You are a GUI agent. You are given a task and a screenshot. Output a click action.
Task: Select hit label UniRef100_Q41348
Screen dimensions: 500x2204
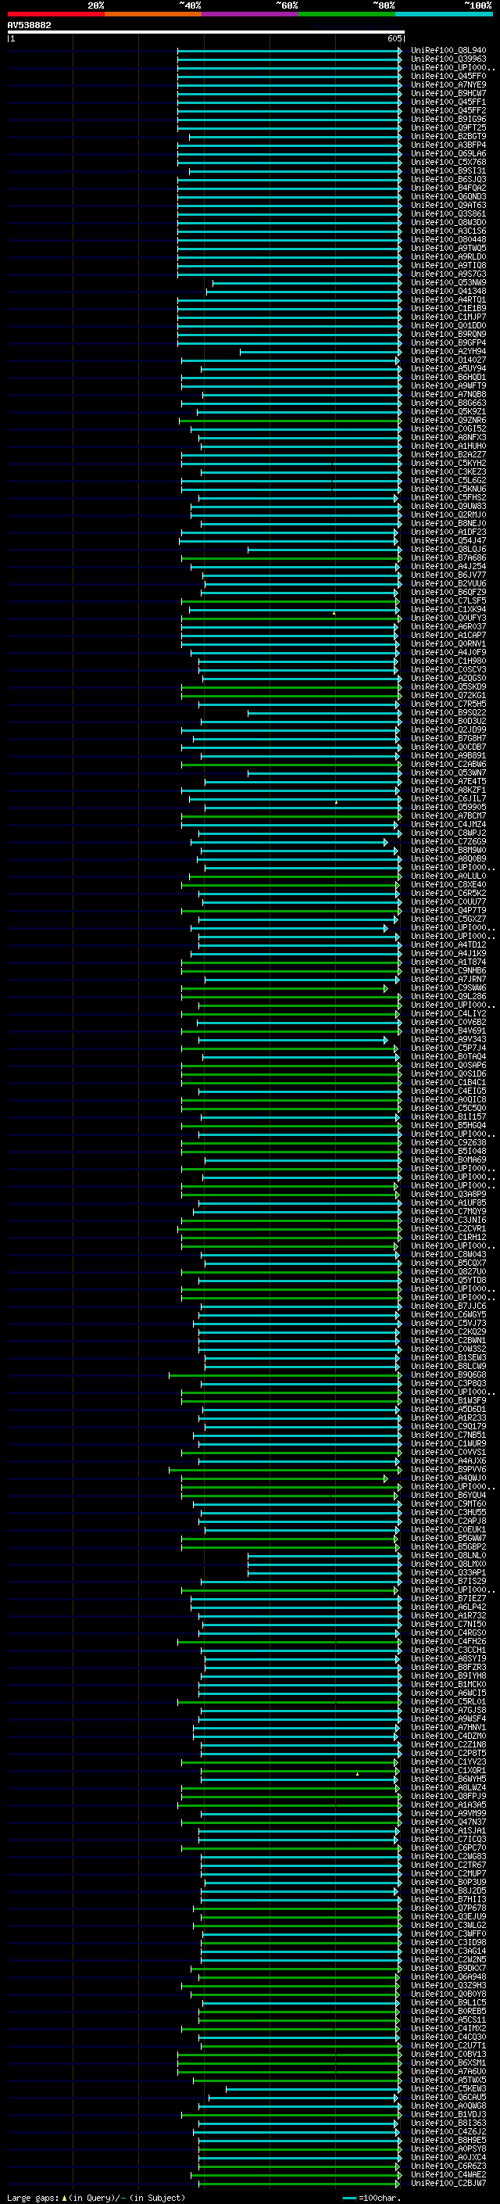click(x=448, y=291)
